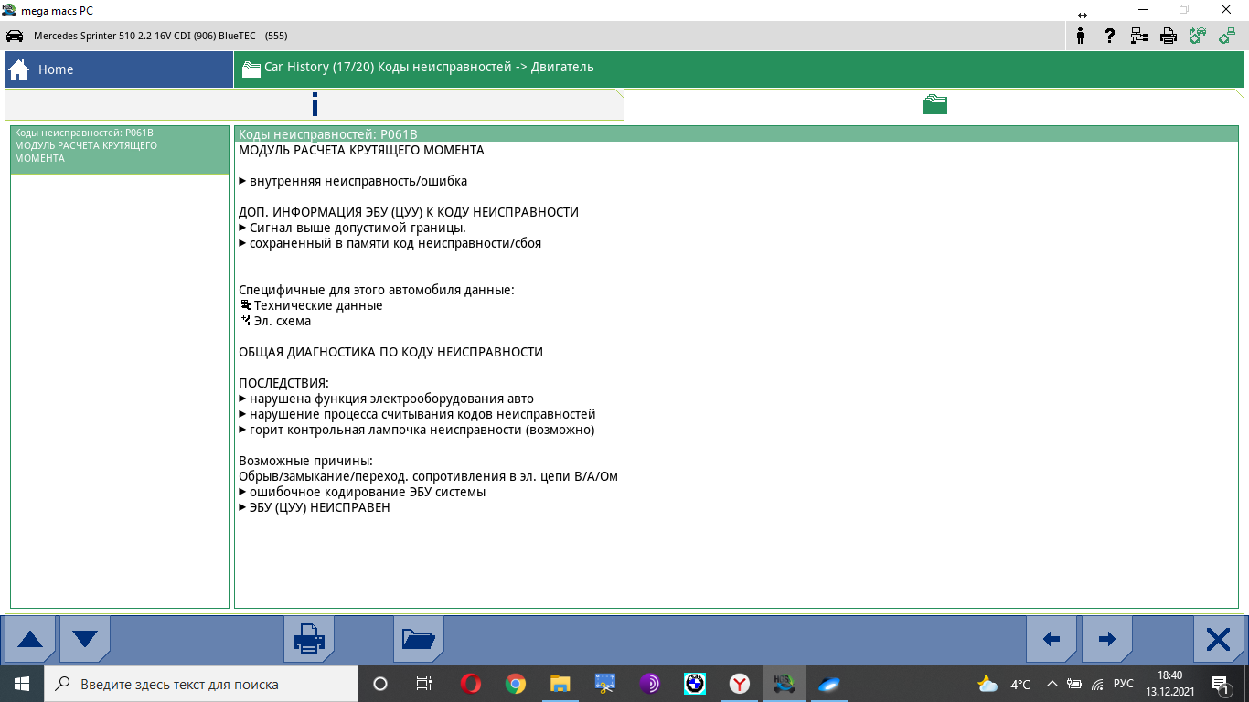The height and width of the screenshot is (702, 1249).
Task: Click the network connection diagram icon
Action: pyautogui.click(x=1138, y=36)
